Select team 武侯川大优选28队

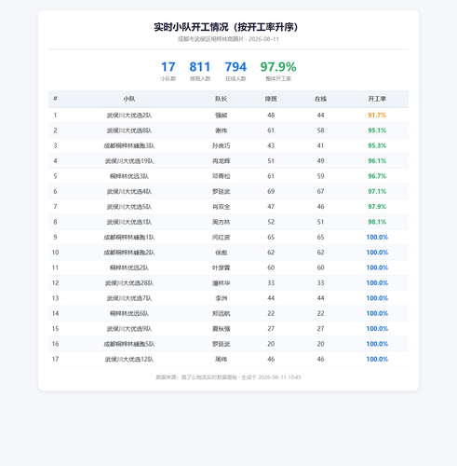pos(129,283)
